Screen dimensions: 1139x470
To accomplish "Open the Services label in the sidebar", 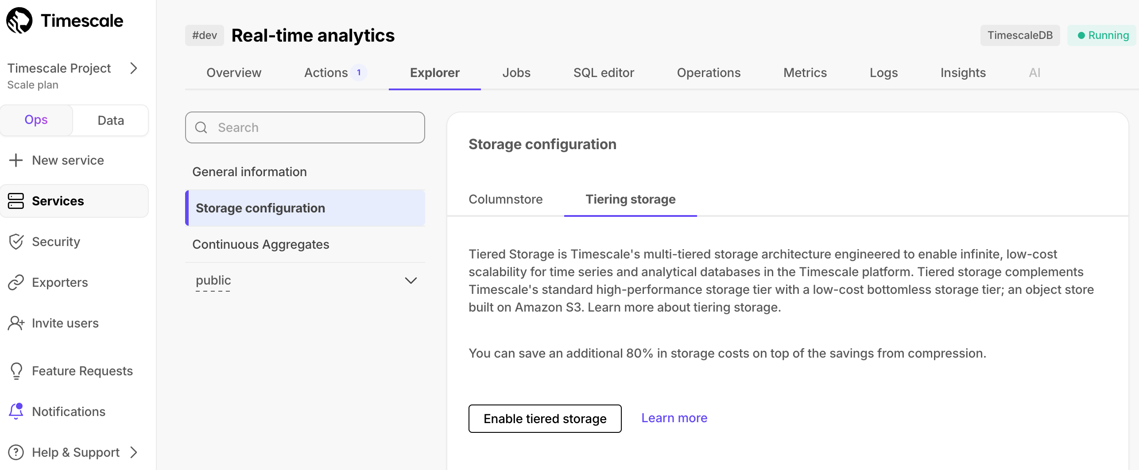I will coord(58,201).
